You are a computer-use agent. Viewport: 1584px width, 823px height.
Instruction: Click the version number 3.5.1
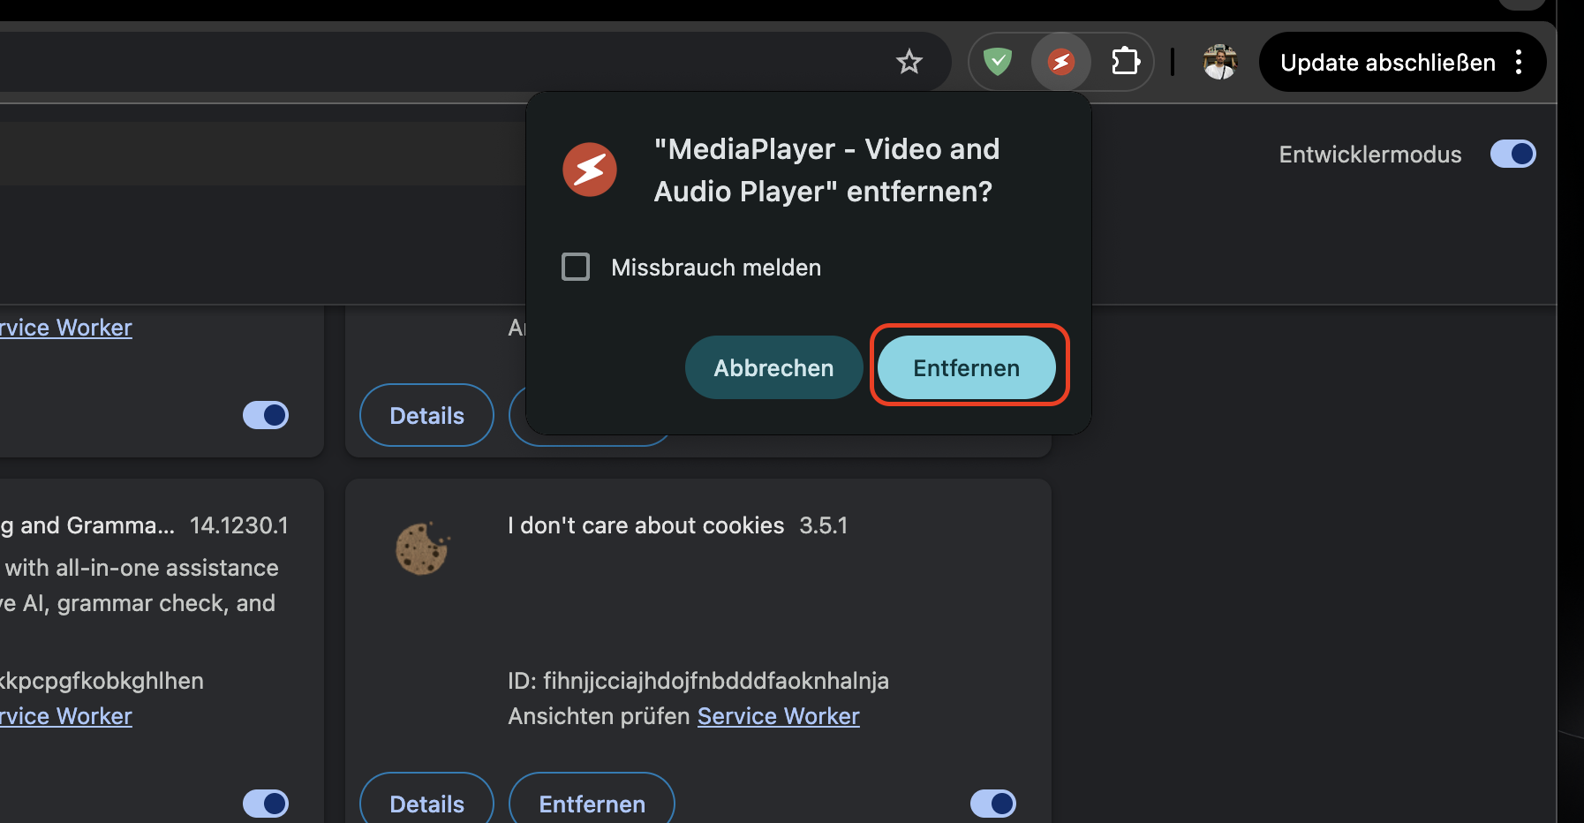click(x=824, y=525)
